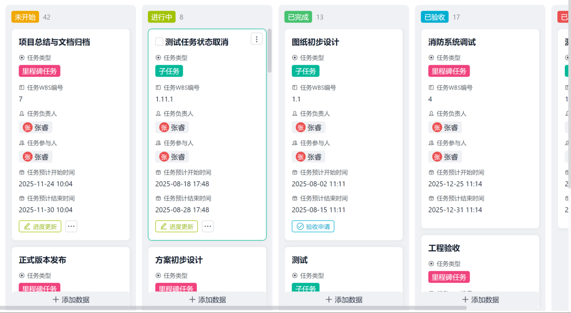Click 张睿 avatar under 任务参与人 in 图纸初步设计

pos(301,157)
